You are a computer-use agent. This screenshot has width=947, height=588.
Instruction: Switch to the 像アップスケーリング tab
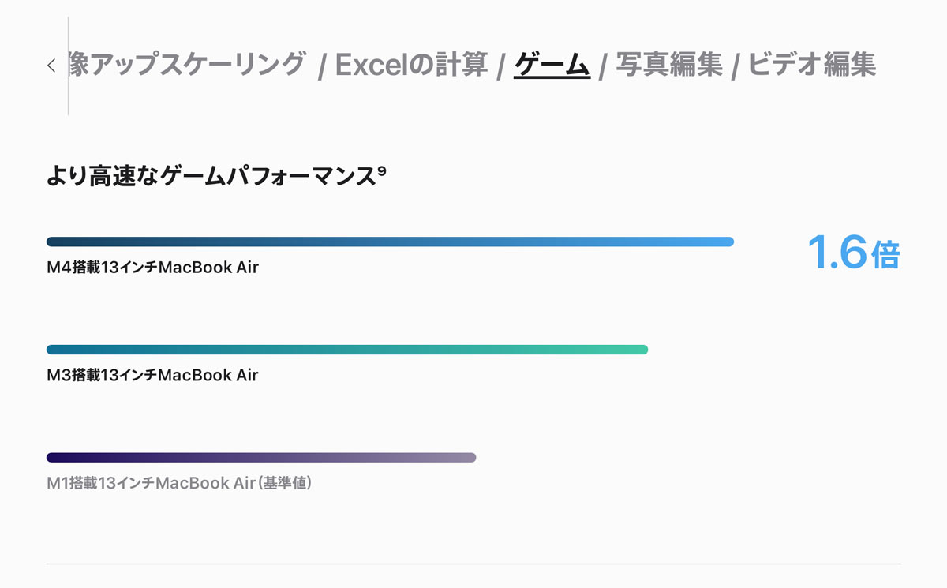click(187, 65)
